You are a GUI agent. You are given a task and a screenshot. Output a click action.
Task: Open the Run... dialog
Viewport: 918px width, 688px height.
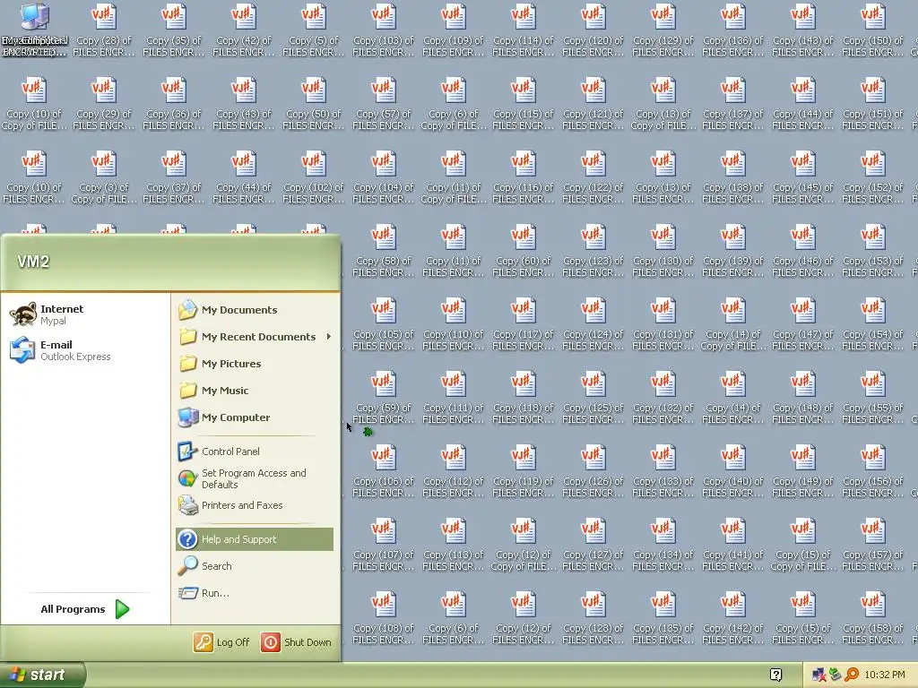[204, 593]
